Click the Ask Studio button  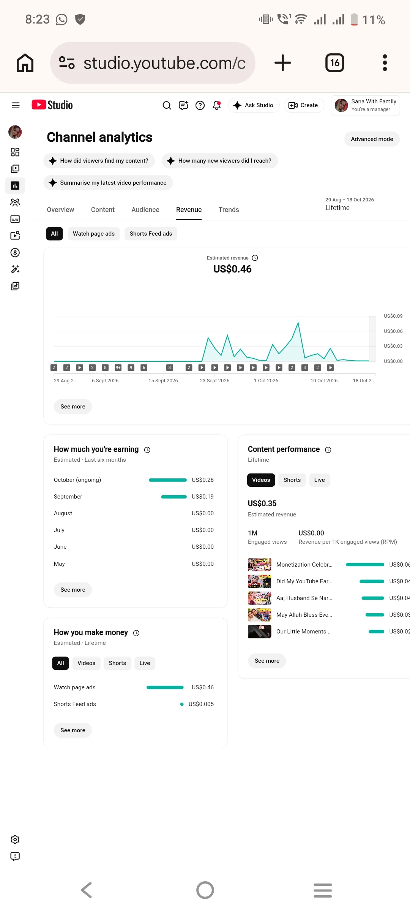[x=254, y=105]
